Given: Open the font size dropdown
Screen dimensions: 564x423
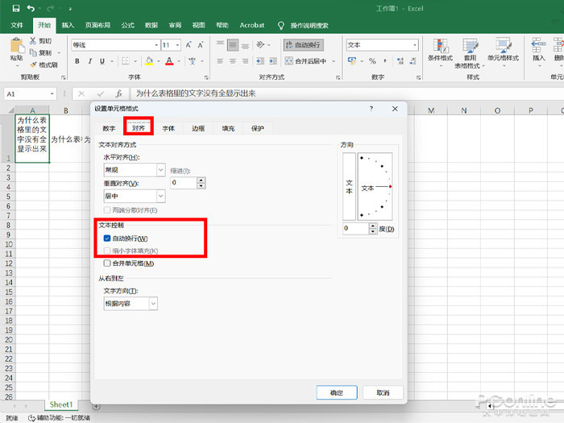Looking at the screenshot, I should 177,45.
